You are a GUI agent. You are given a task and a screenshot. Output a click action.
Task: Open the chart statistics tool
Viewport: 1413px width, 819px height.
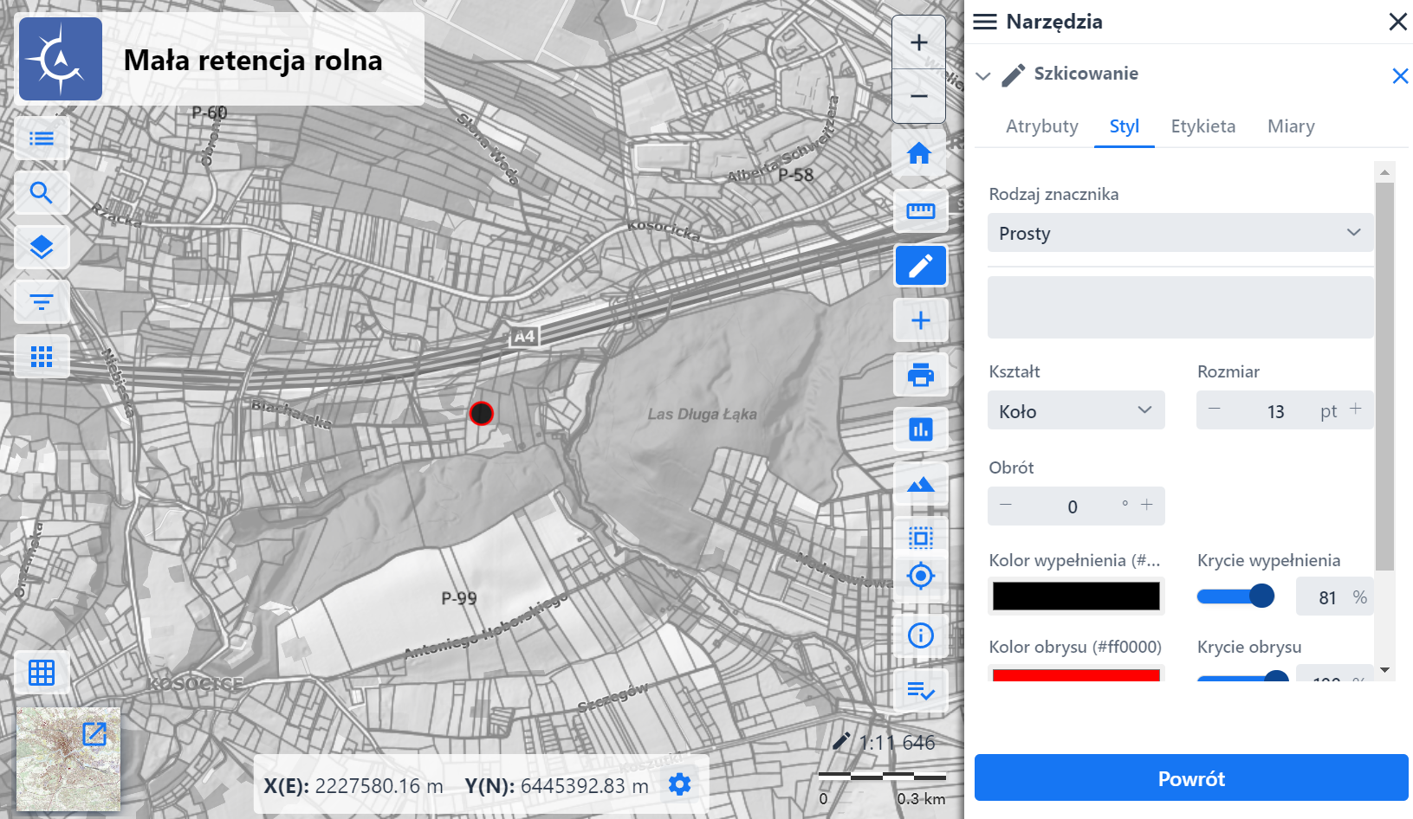coord(920,429)
